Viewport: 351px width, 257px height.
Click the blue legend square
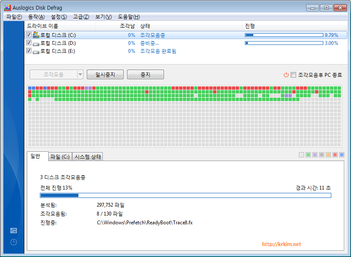342,155
